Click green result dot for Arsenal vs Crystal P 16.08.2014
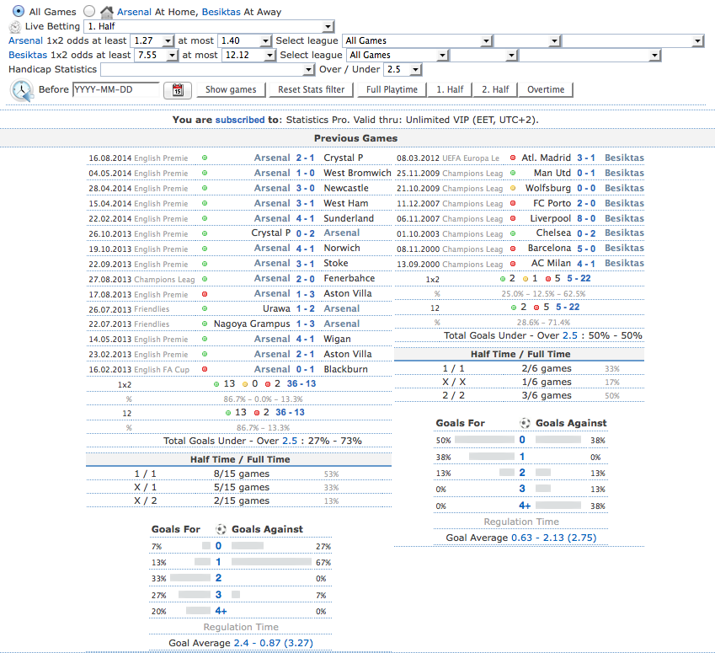This screenshot has width=715, height=653. point(205,158)
